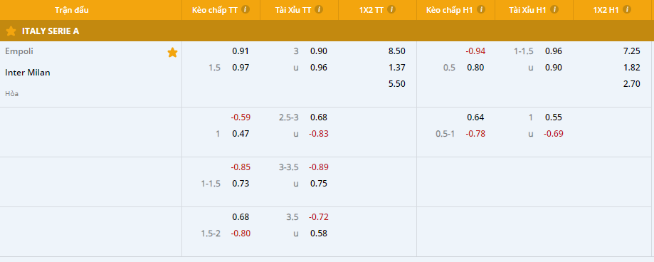Collapse the ITALY SERIE A league header
Image resolution: width=654 pixels, height=262 pixels.
click(x=327, y=31)
